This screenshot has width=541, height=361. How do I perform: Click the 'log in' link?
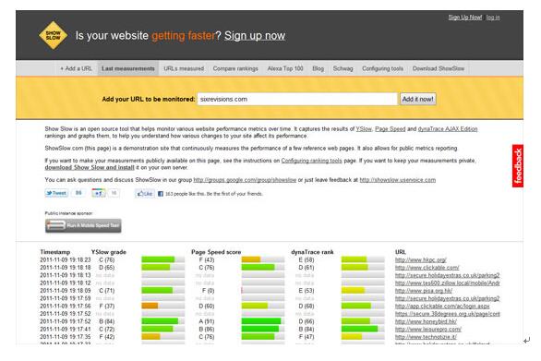coord(493,18)
